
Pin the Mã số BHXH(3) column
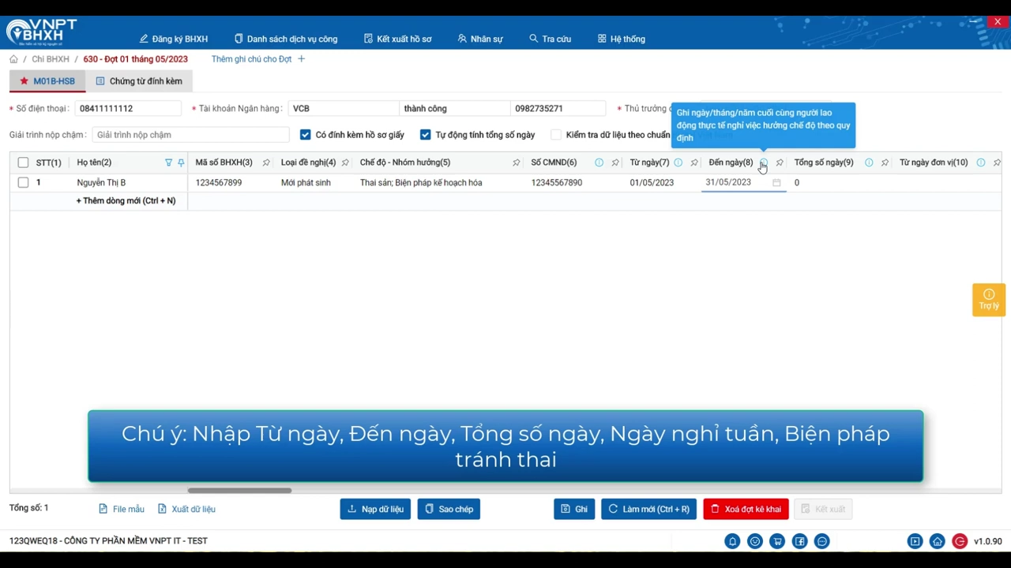click(x=266, y=163)
